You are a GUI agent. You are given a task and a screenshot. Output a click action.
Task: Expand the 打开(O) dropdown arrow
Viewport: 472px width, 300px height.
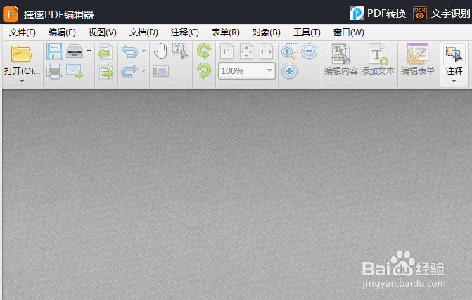pyautogui.click(x=22, y=81)
